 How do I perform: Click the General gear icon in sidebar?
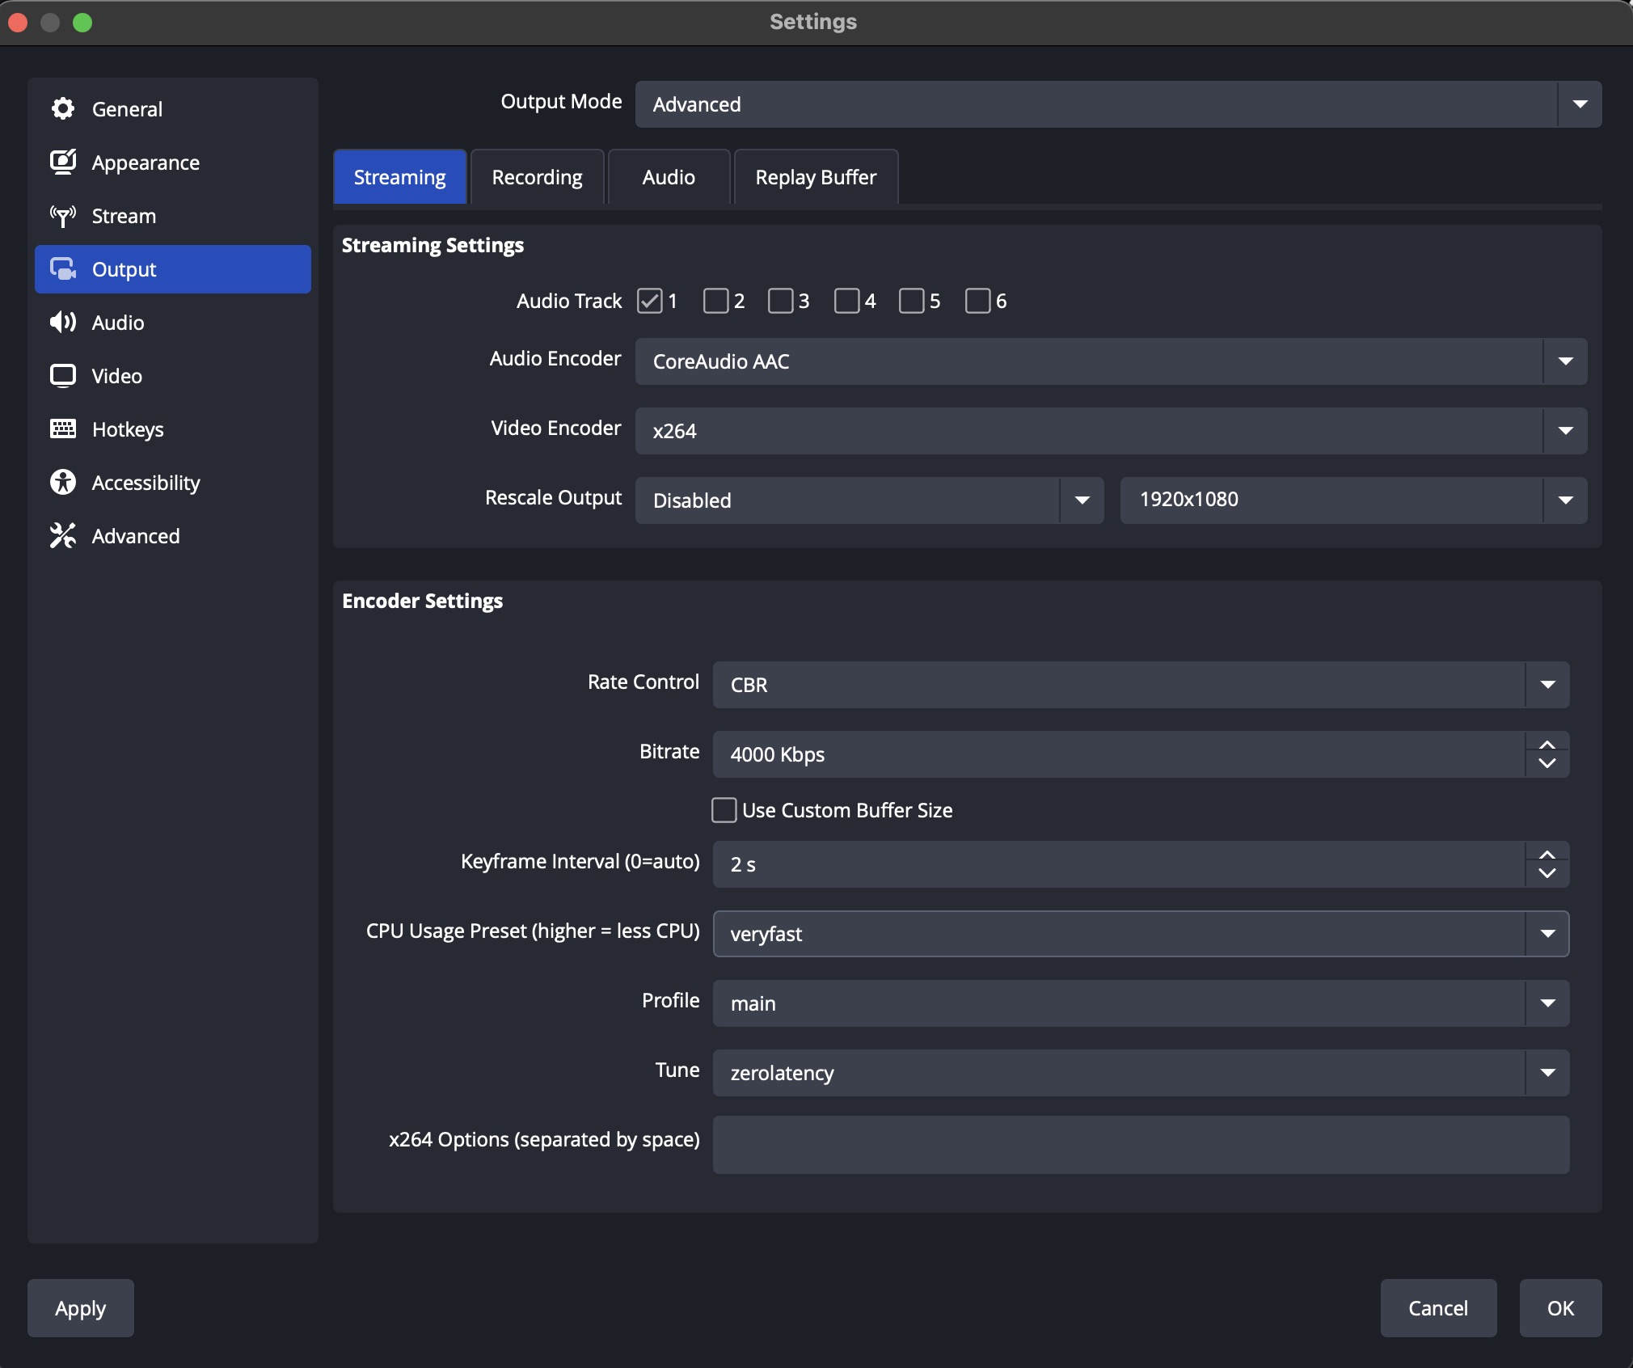coord(63,108)
